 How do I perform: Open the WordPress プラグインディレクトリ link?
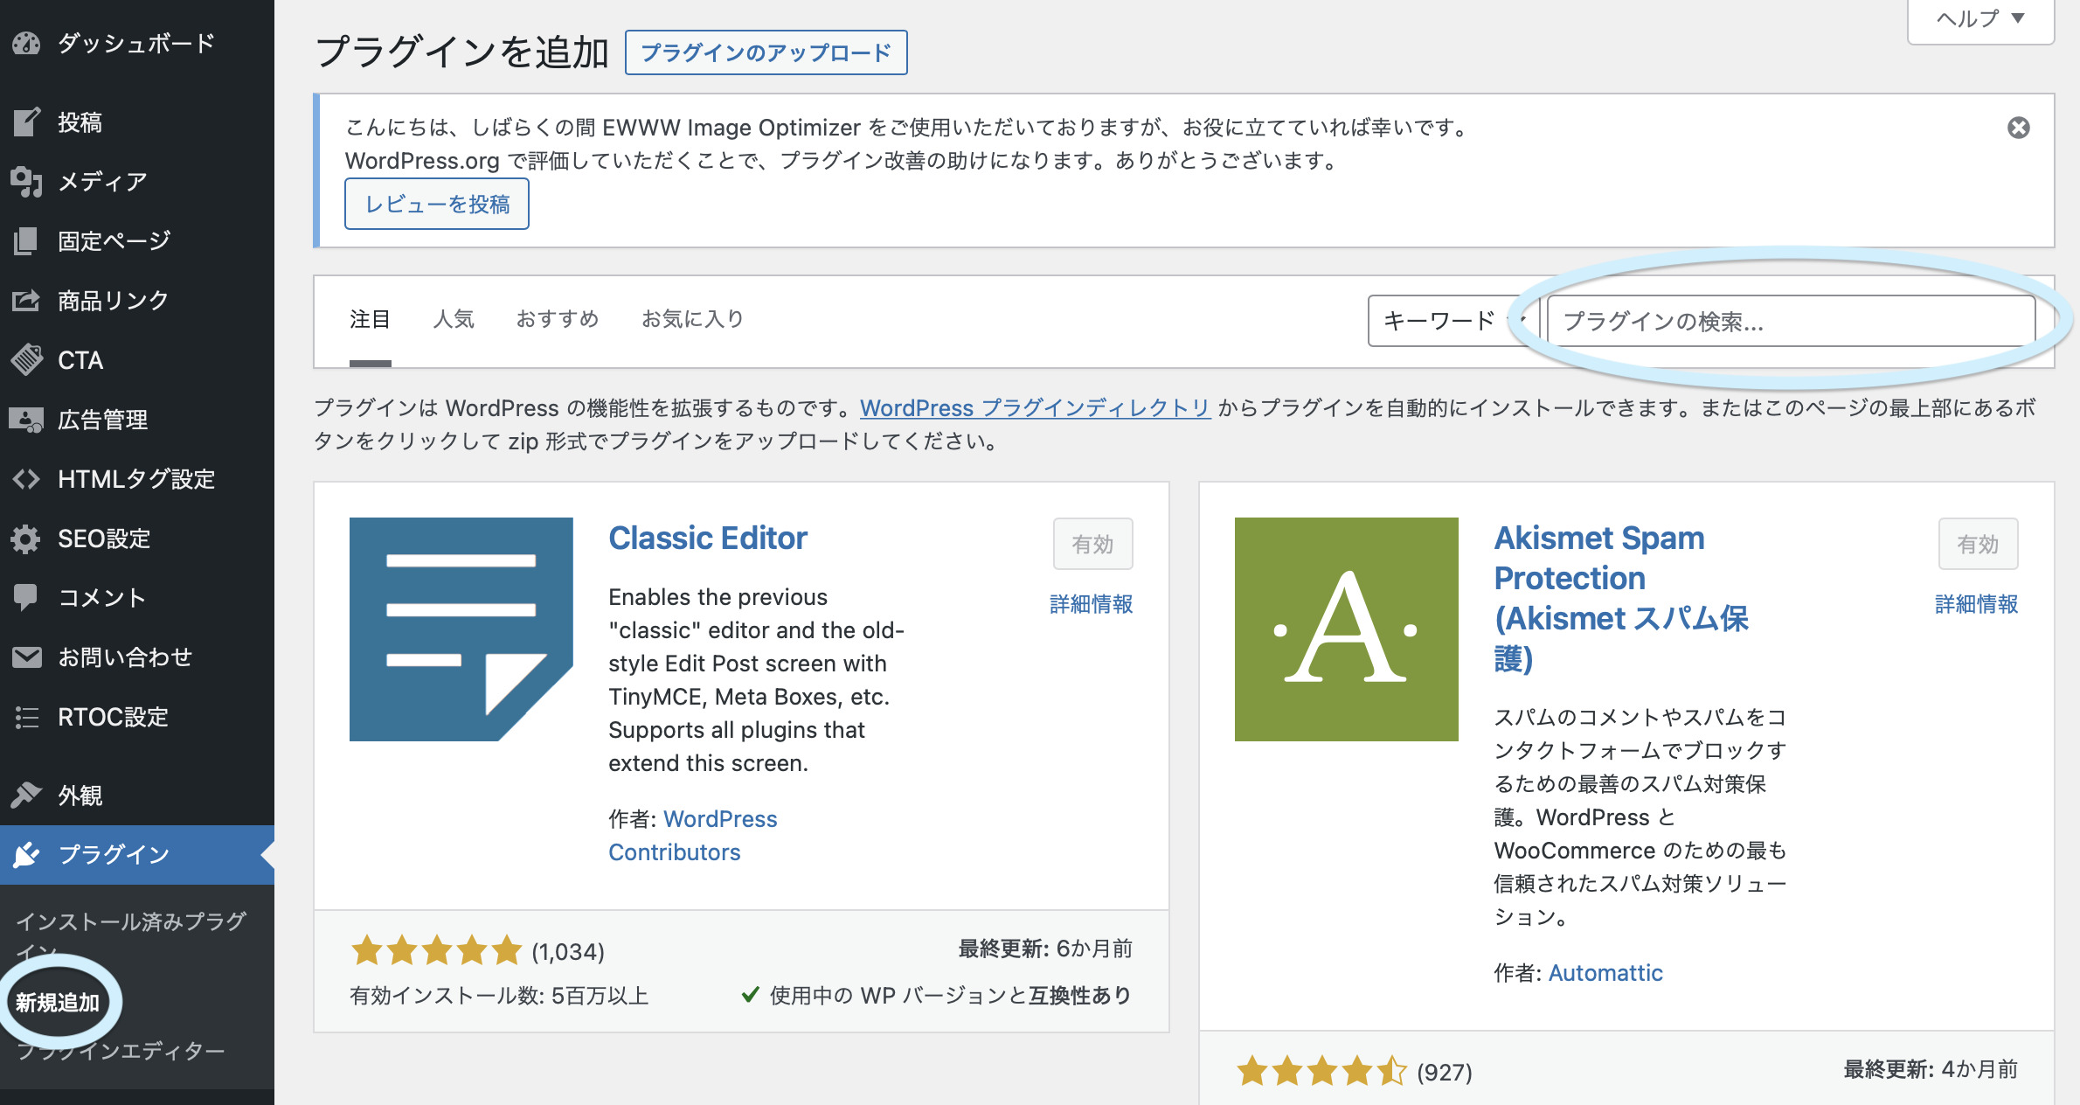(1036, 408)
